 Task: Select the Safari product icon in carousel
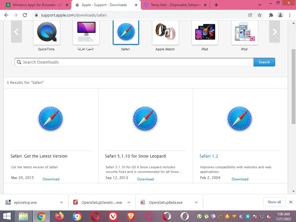click(x=126, y=32)
